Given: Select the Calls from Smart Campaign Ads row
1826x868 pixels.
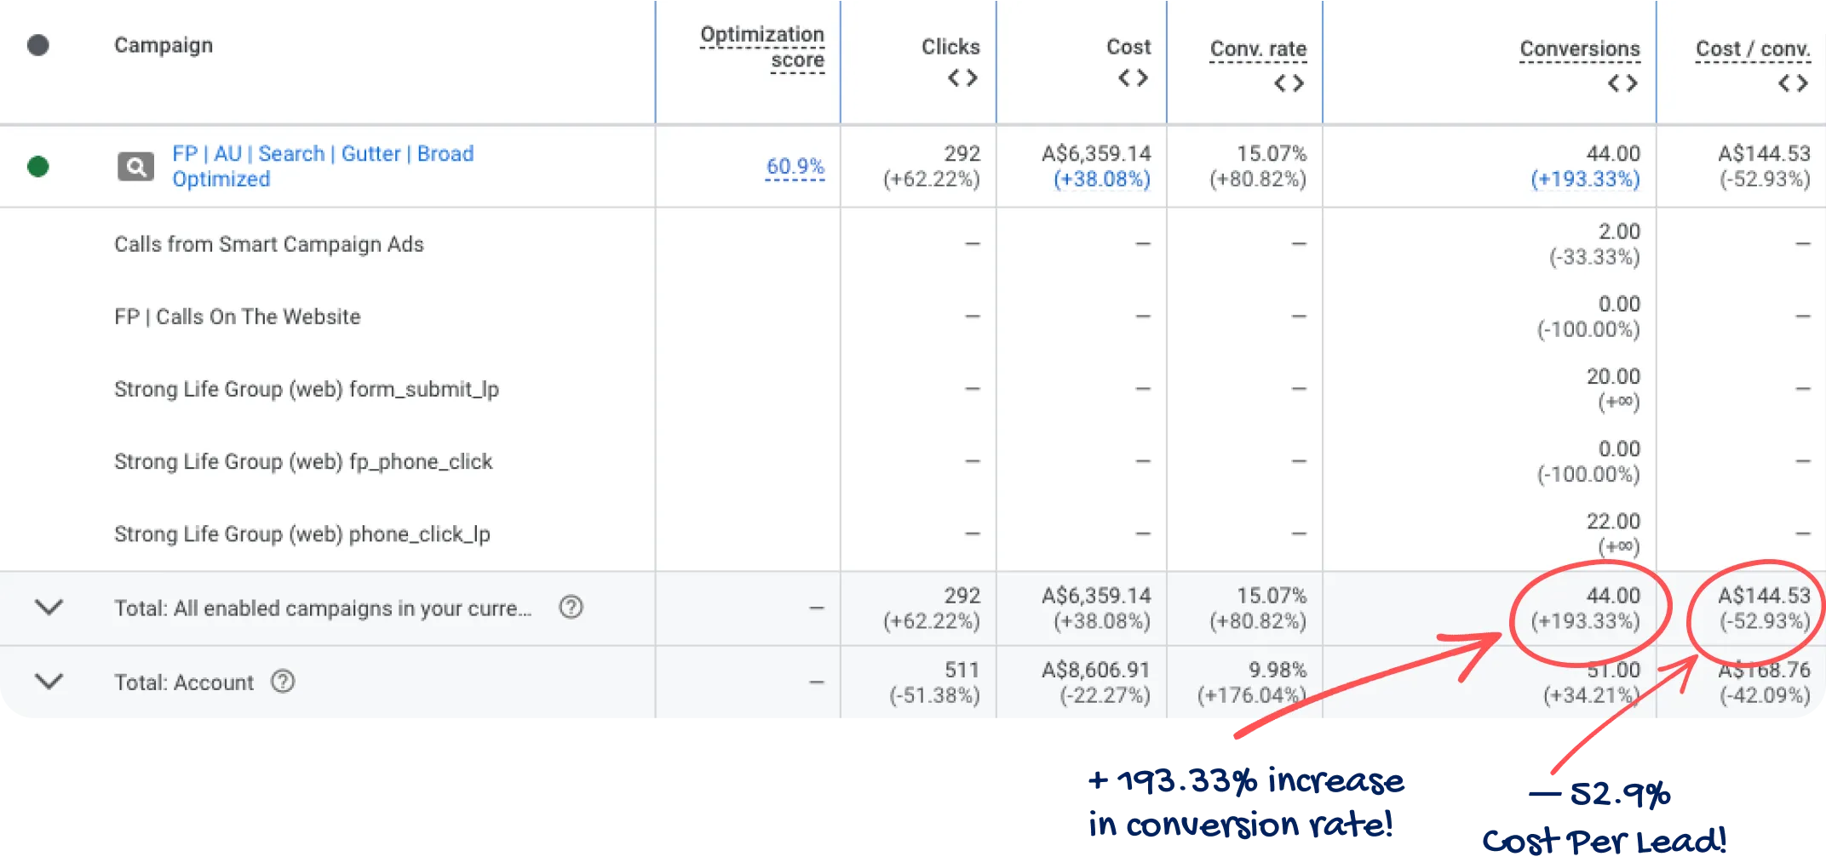Looking at the screenshot, I should 269,244.
